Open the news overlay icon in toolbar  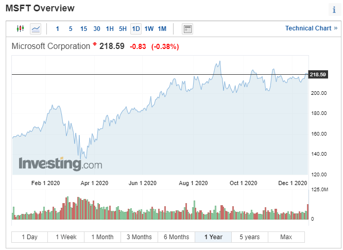click(187, 29)
